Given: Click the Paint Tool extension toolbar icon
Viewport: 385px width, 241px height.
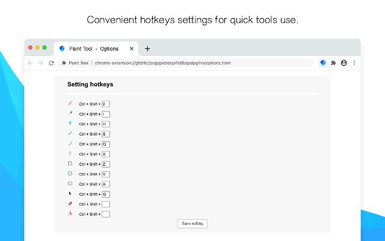Looking at the screenshot, I should (323, 63).
